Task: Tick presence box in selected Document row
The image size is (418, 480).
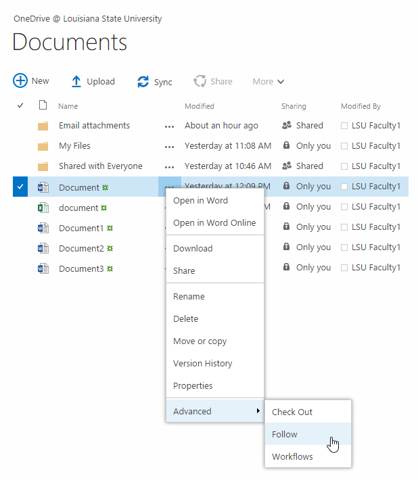Action: 344,187
